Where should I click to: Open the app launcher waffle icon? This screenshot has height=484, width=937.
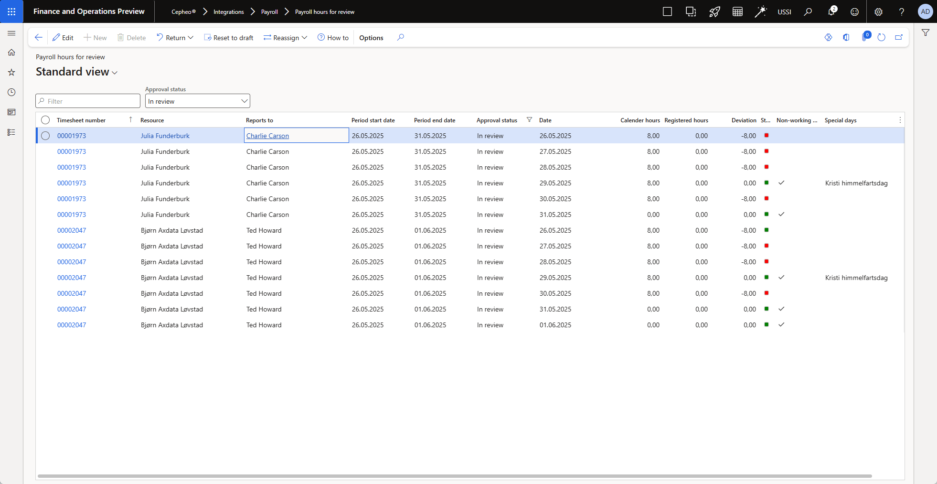tap(11, 11)
